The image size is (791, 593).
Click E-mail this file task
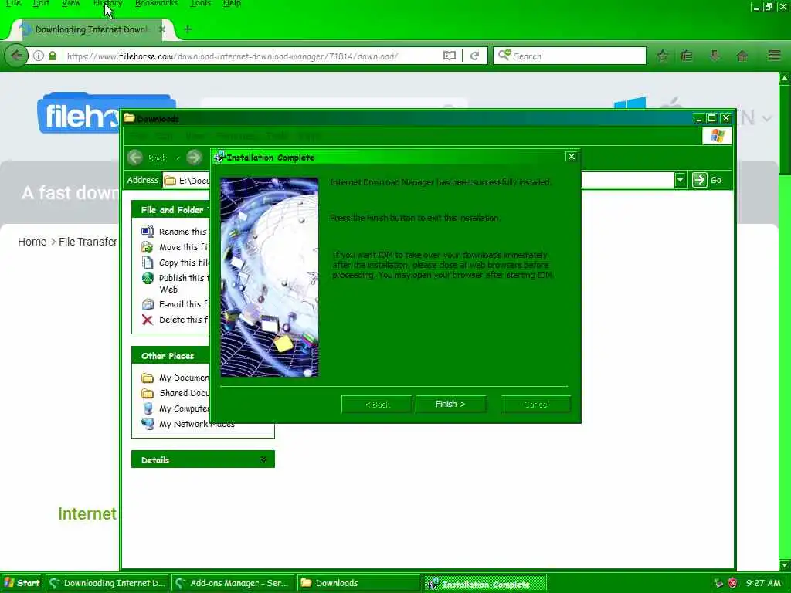point(175,304)
